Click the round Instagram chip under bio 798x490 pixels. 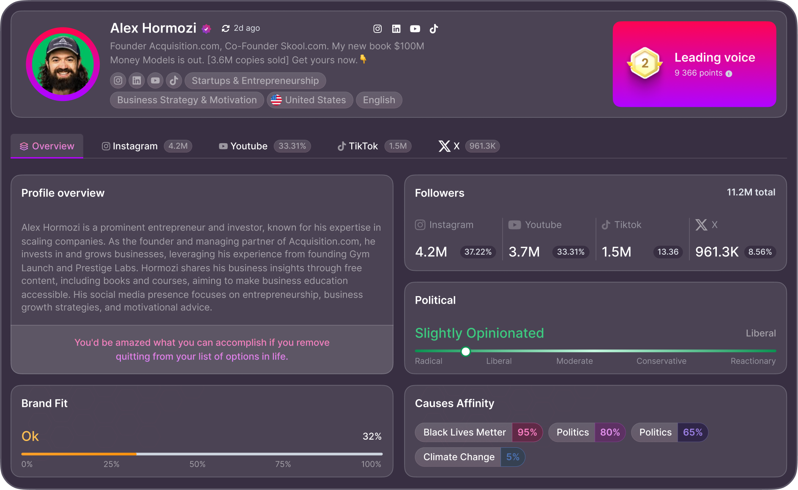coord(118,80)
